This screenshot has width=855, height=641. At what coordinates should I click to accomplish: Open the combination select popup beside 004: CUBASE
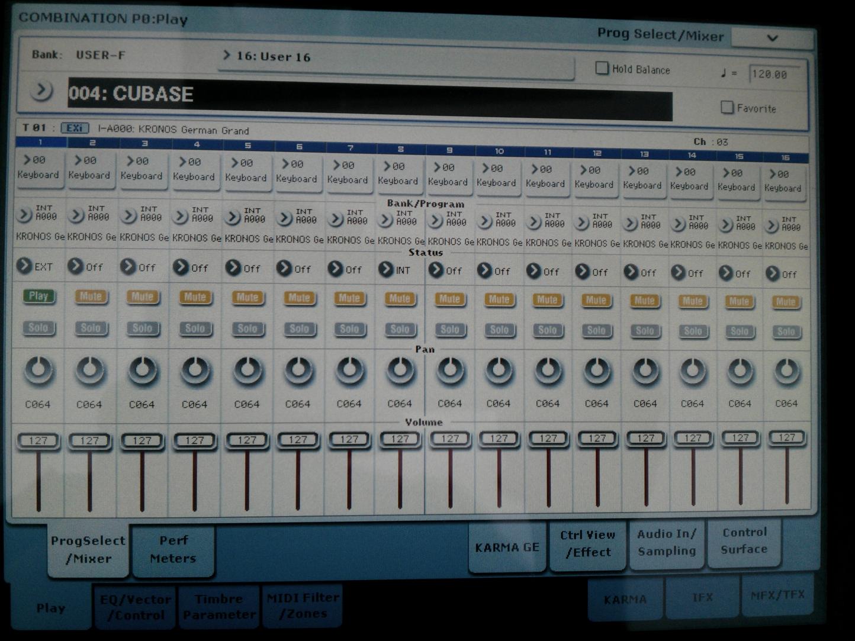tap(41, 91)
